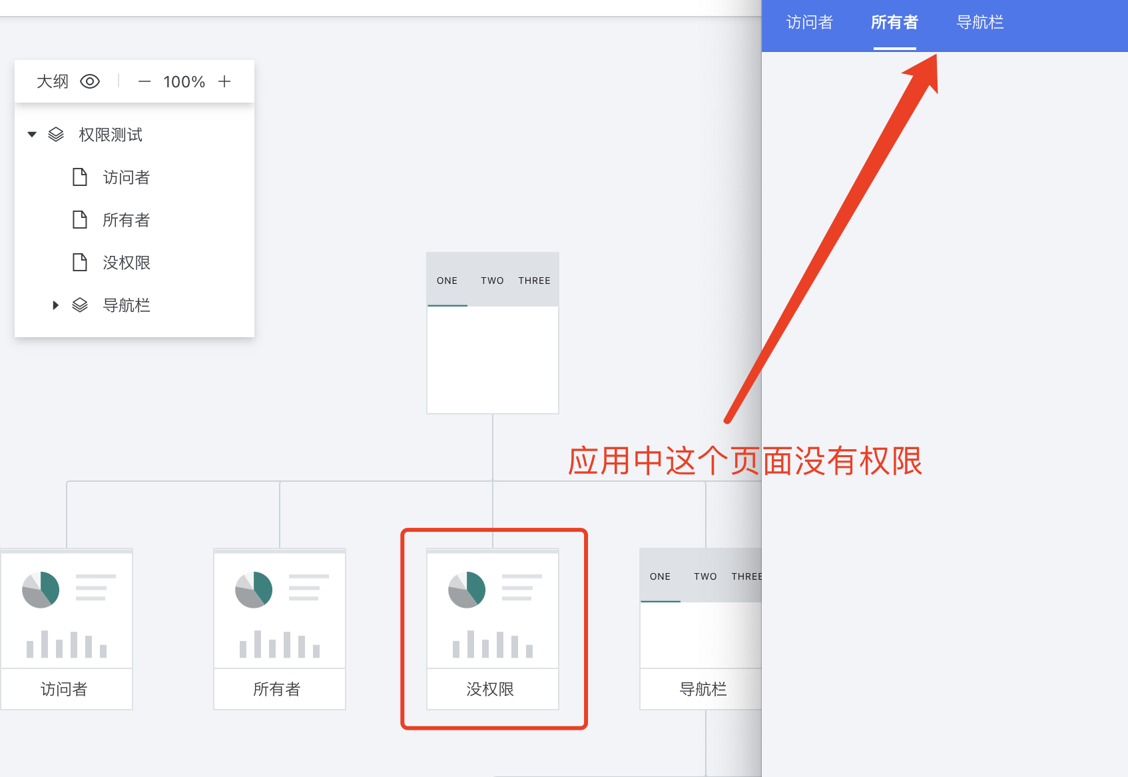Viewport: 1128px width, 777px height.
Task: Click the 访问者 page file icon
Action: pyautogui.click(x=80, y=177)
